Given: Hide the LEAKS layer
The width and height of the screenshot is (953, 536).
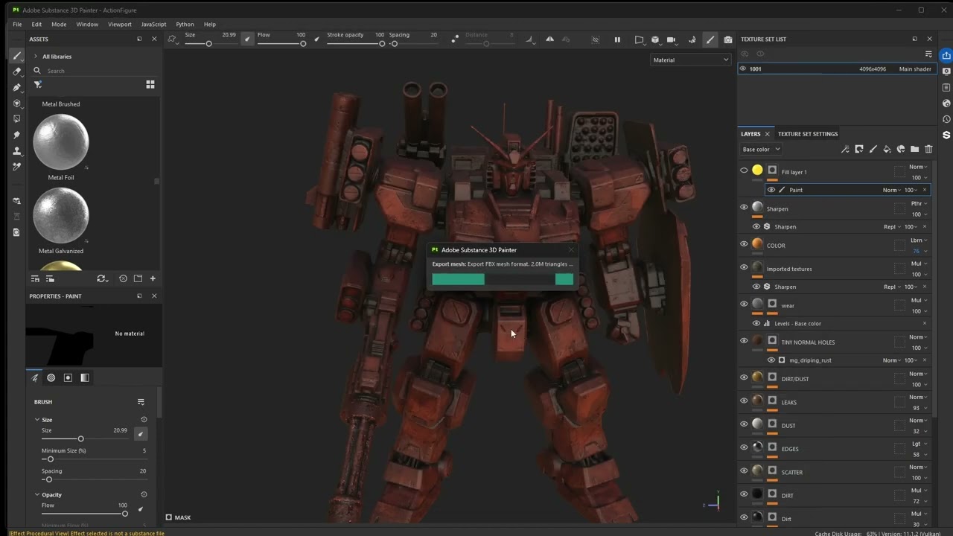Looking at the screenshot, I should pyautogui.click(x=744, y=401).
